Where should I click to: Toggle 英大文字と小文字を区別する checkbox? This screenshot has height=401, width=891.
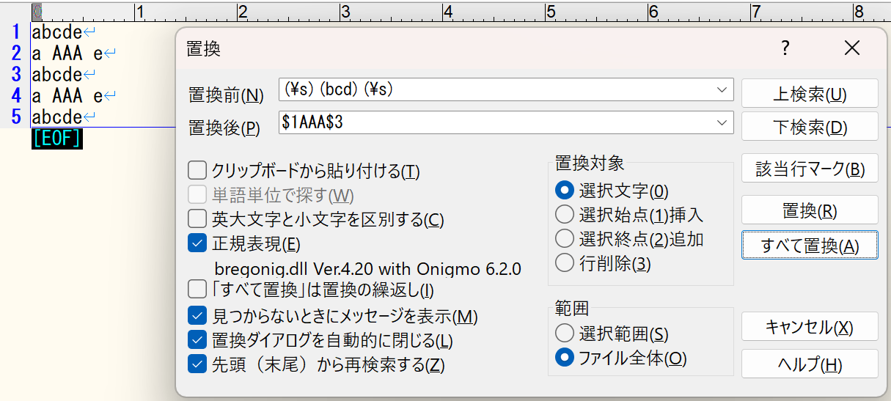pos(197,219)
